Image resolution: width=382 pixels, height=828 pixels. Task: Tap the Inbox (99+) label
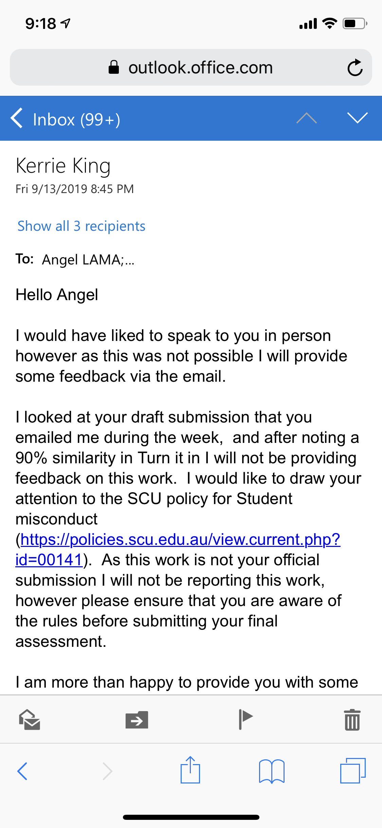76,120
